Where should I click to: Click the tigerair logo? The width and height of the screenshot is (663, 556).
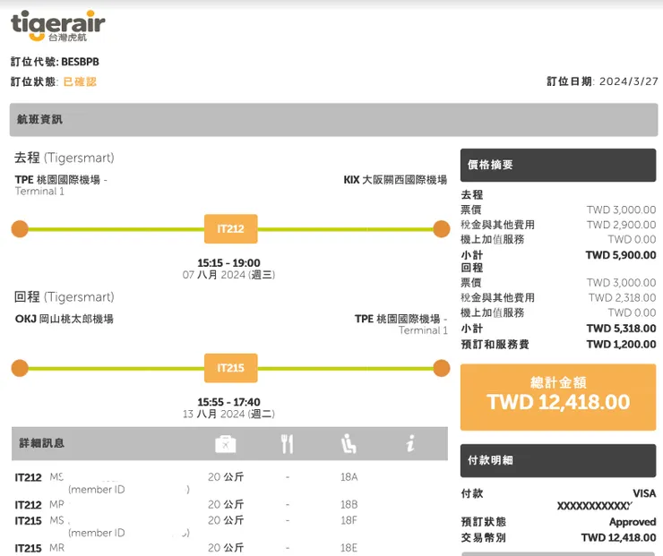point(58,26)
